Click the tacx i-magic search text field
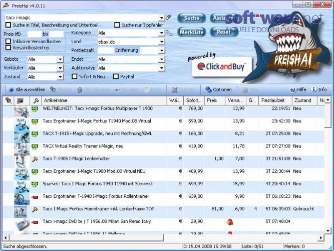334x251 pixels. 82,18
